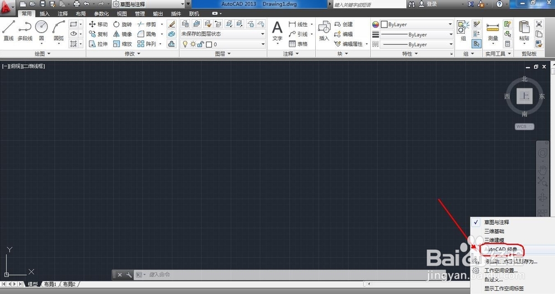Click the 缩放 (Scale) tool
Screen dimensions: 555x294
click(123, 44)
